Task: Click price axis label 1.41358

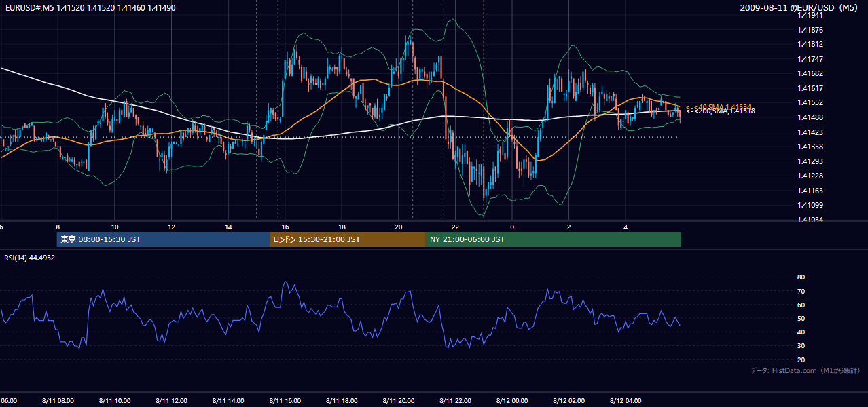Action: pyautogui.click(x=811, y=147)
